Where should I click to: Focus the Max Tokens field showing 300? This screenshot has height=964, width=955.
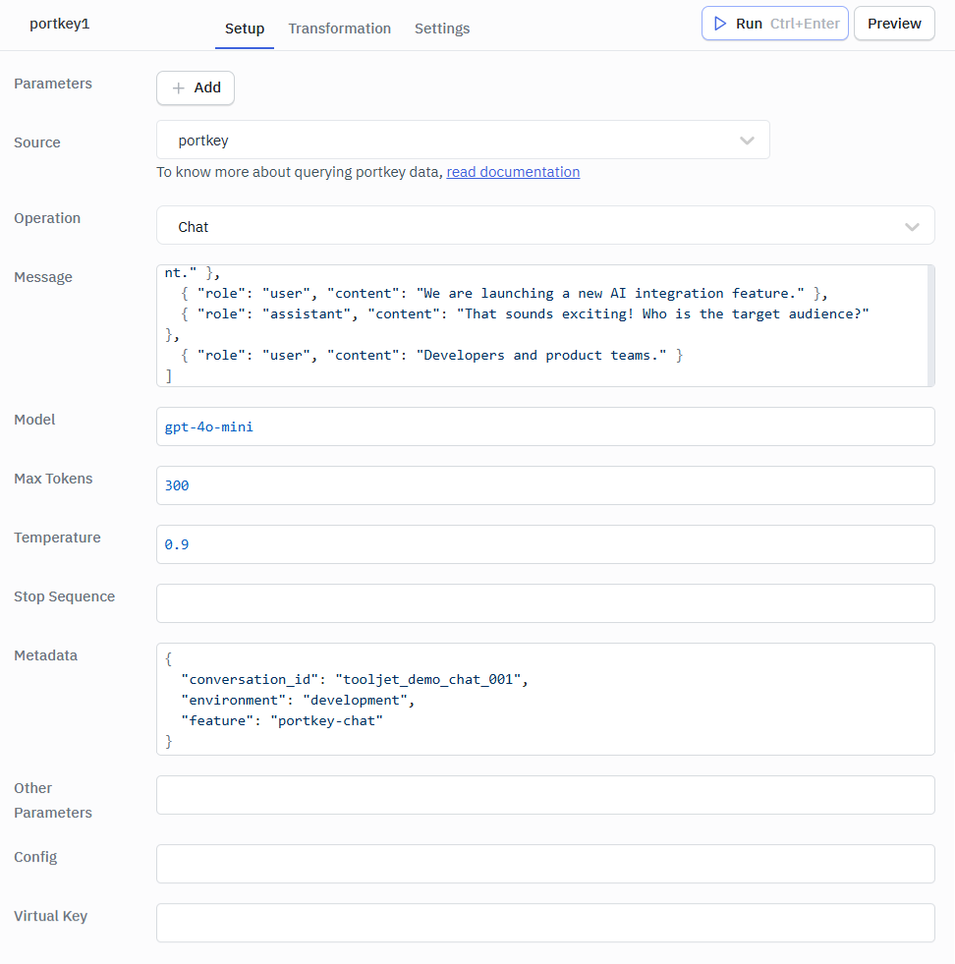coord(545,485)
